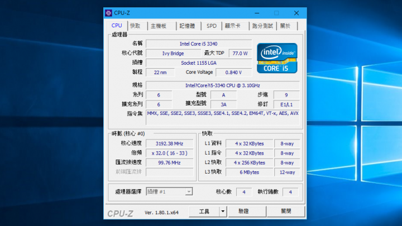
Task: Click the 執行緒數 value 4
Action: 290,191
